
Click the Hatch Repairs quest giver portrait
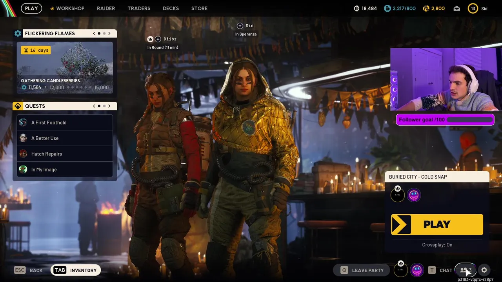pyautogui.click(x=23, y=154)
